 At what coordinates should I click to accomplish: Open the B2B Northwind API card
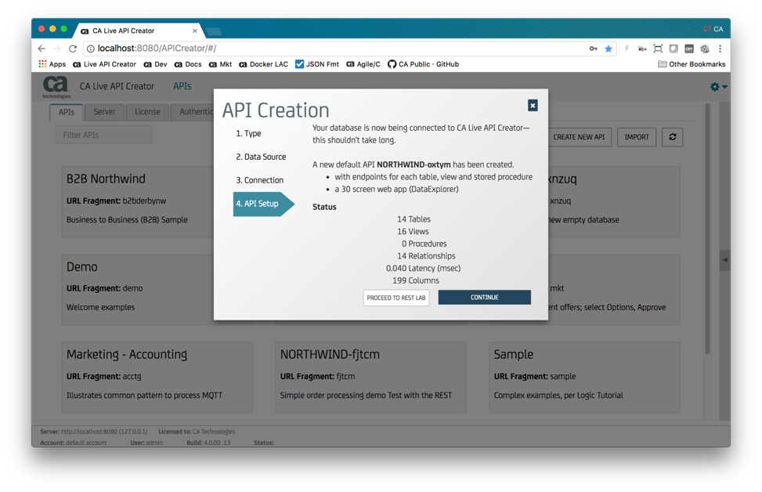coord(138,201)
